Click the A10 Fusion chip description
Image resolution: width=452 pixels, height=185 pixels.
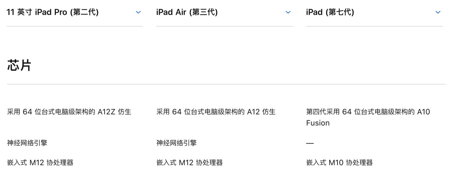368,117
